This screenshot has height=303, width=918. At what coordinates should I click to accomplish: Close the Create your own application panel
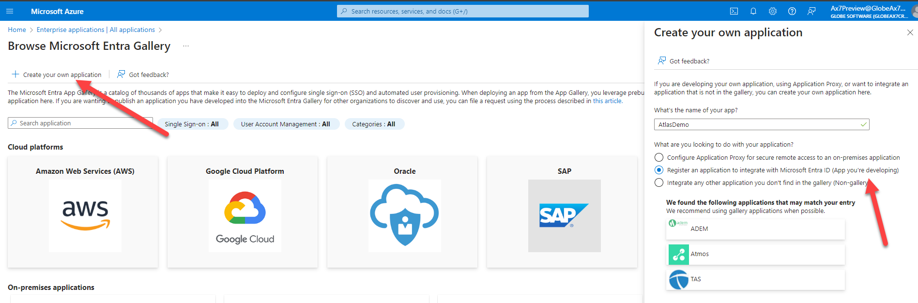coord(910,32)
